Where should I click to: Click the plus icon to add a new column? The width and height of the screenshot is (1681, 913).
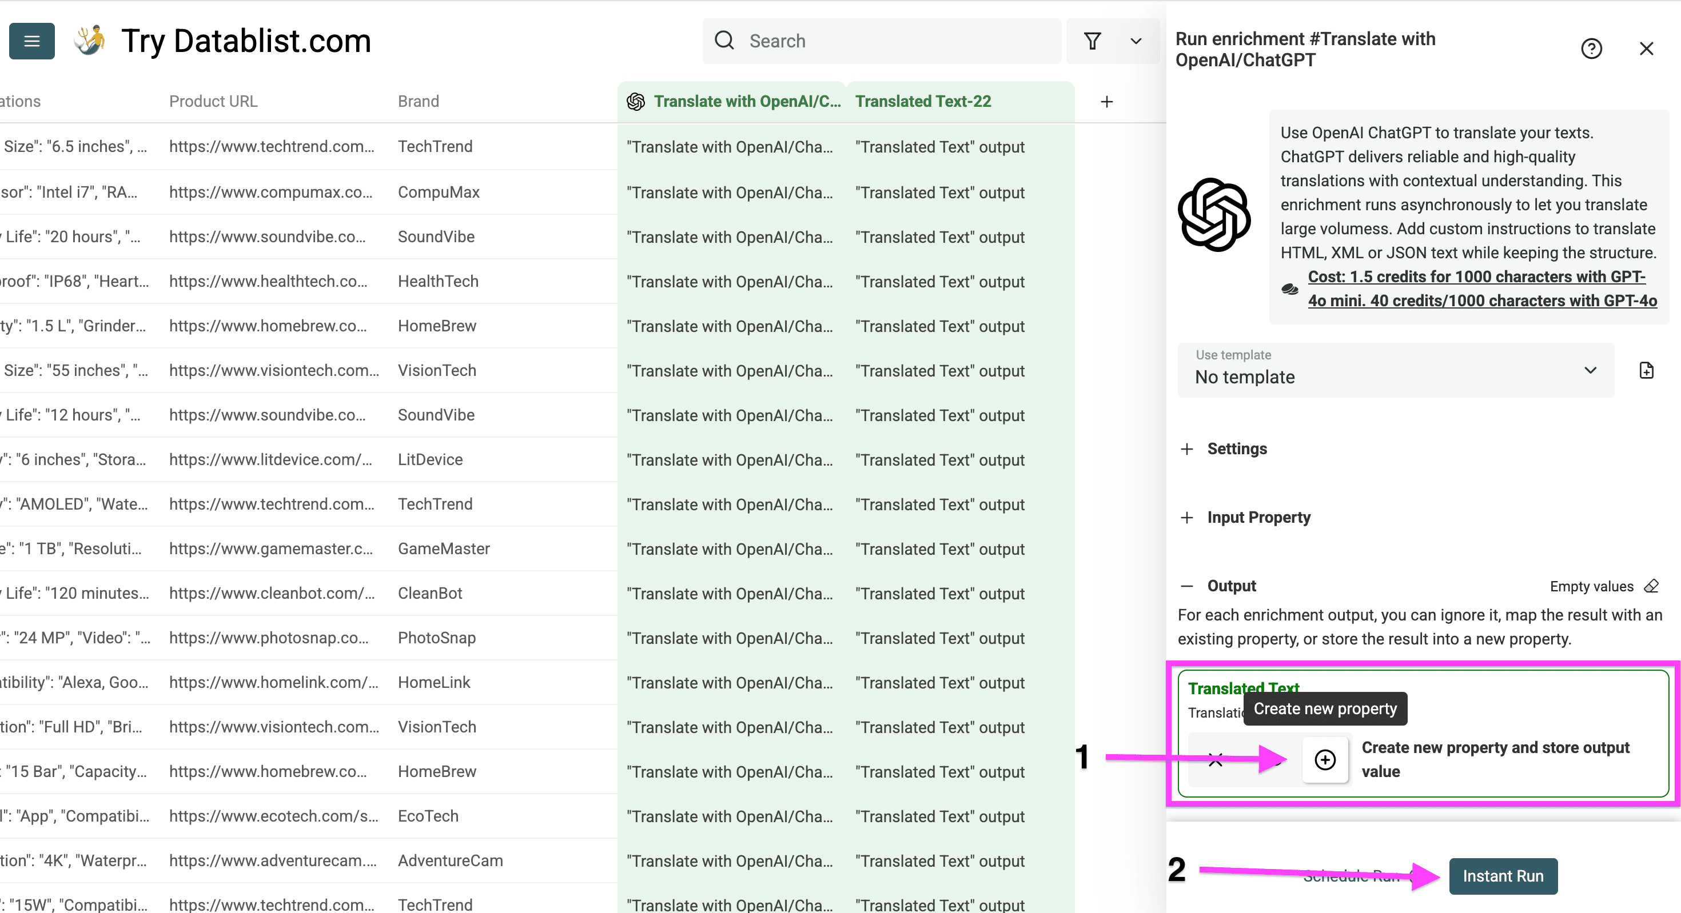[x=1107, y=101]
